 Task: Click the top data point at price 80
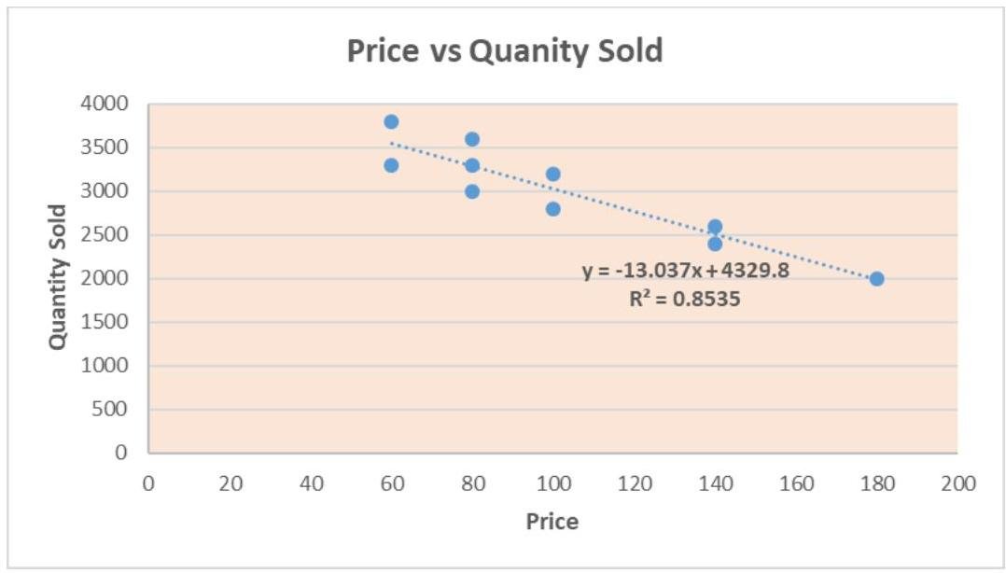tap(472, 139)
